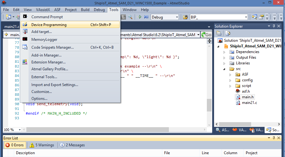285x157 pixels.
Task: Open MemoryLogger tool
Action: tap(70, 40)
